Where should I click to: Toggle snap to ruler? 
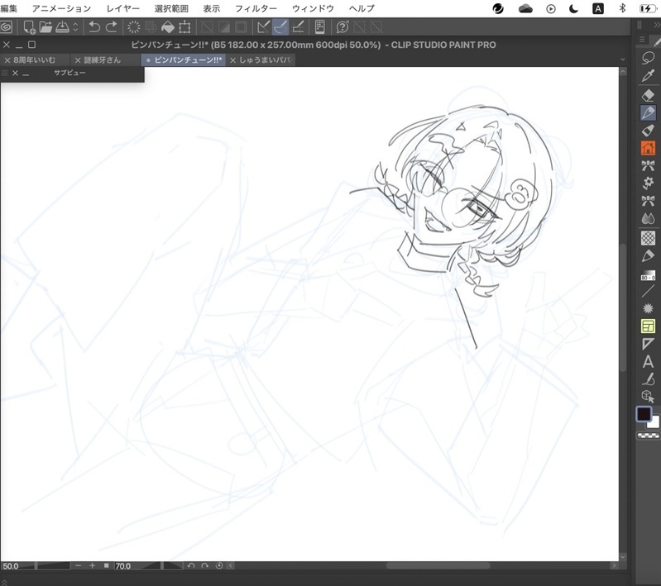point(263,27)
